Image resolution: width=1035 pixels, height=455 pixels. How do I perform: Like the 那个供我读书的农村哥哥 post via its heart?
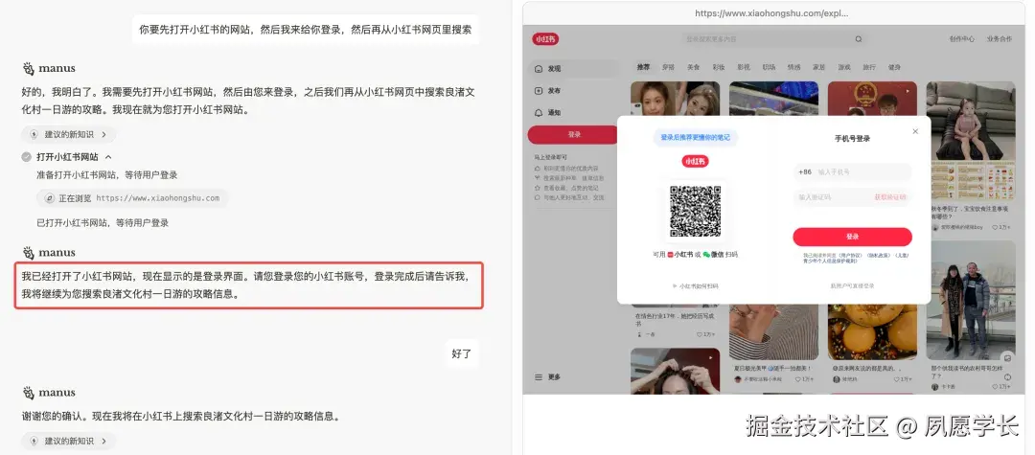[x=994, y=386]
